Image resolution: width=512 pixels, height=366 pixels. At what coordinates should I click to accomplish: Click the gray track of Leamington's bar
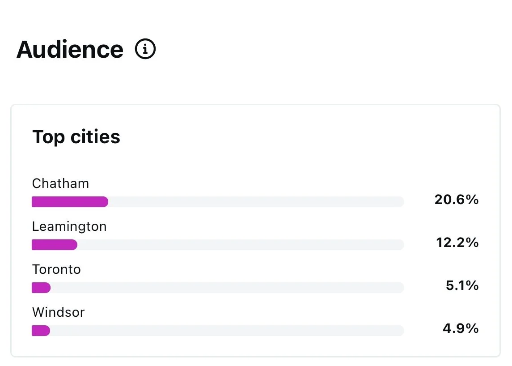click(x=241, y=245)
